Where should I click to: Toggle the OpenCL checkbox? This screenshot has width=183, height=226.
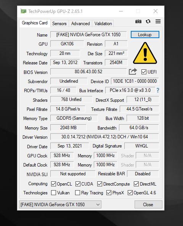coord(53,184)
